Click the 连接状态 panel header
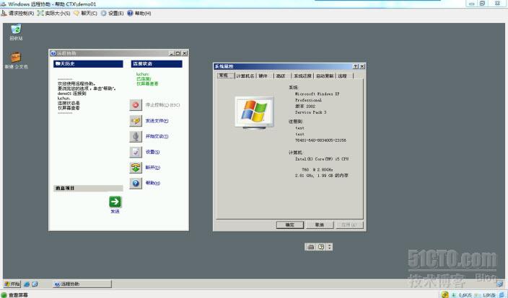Screen dimensions: 508x298 pyautogui.click(x=157, y=64)
